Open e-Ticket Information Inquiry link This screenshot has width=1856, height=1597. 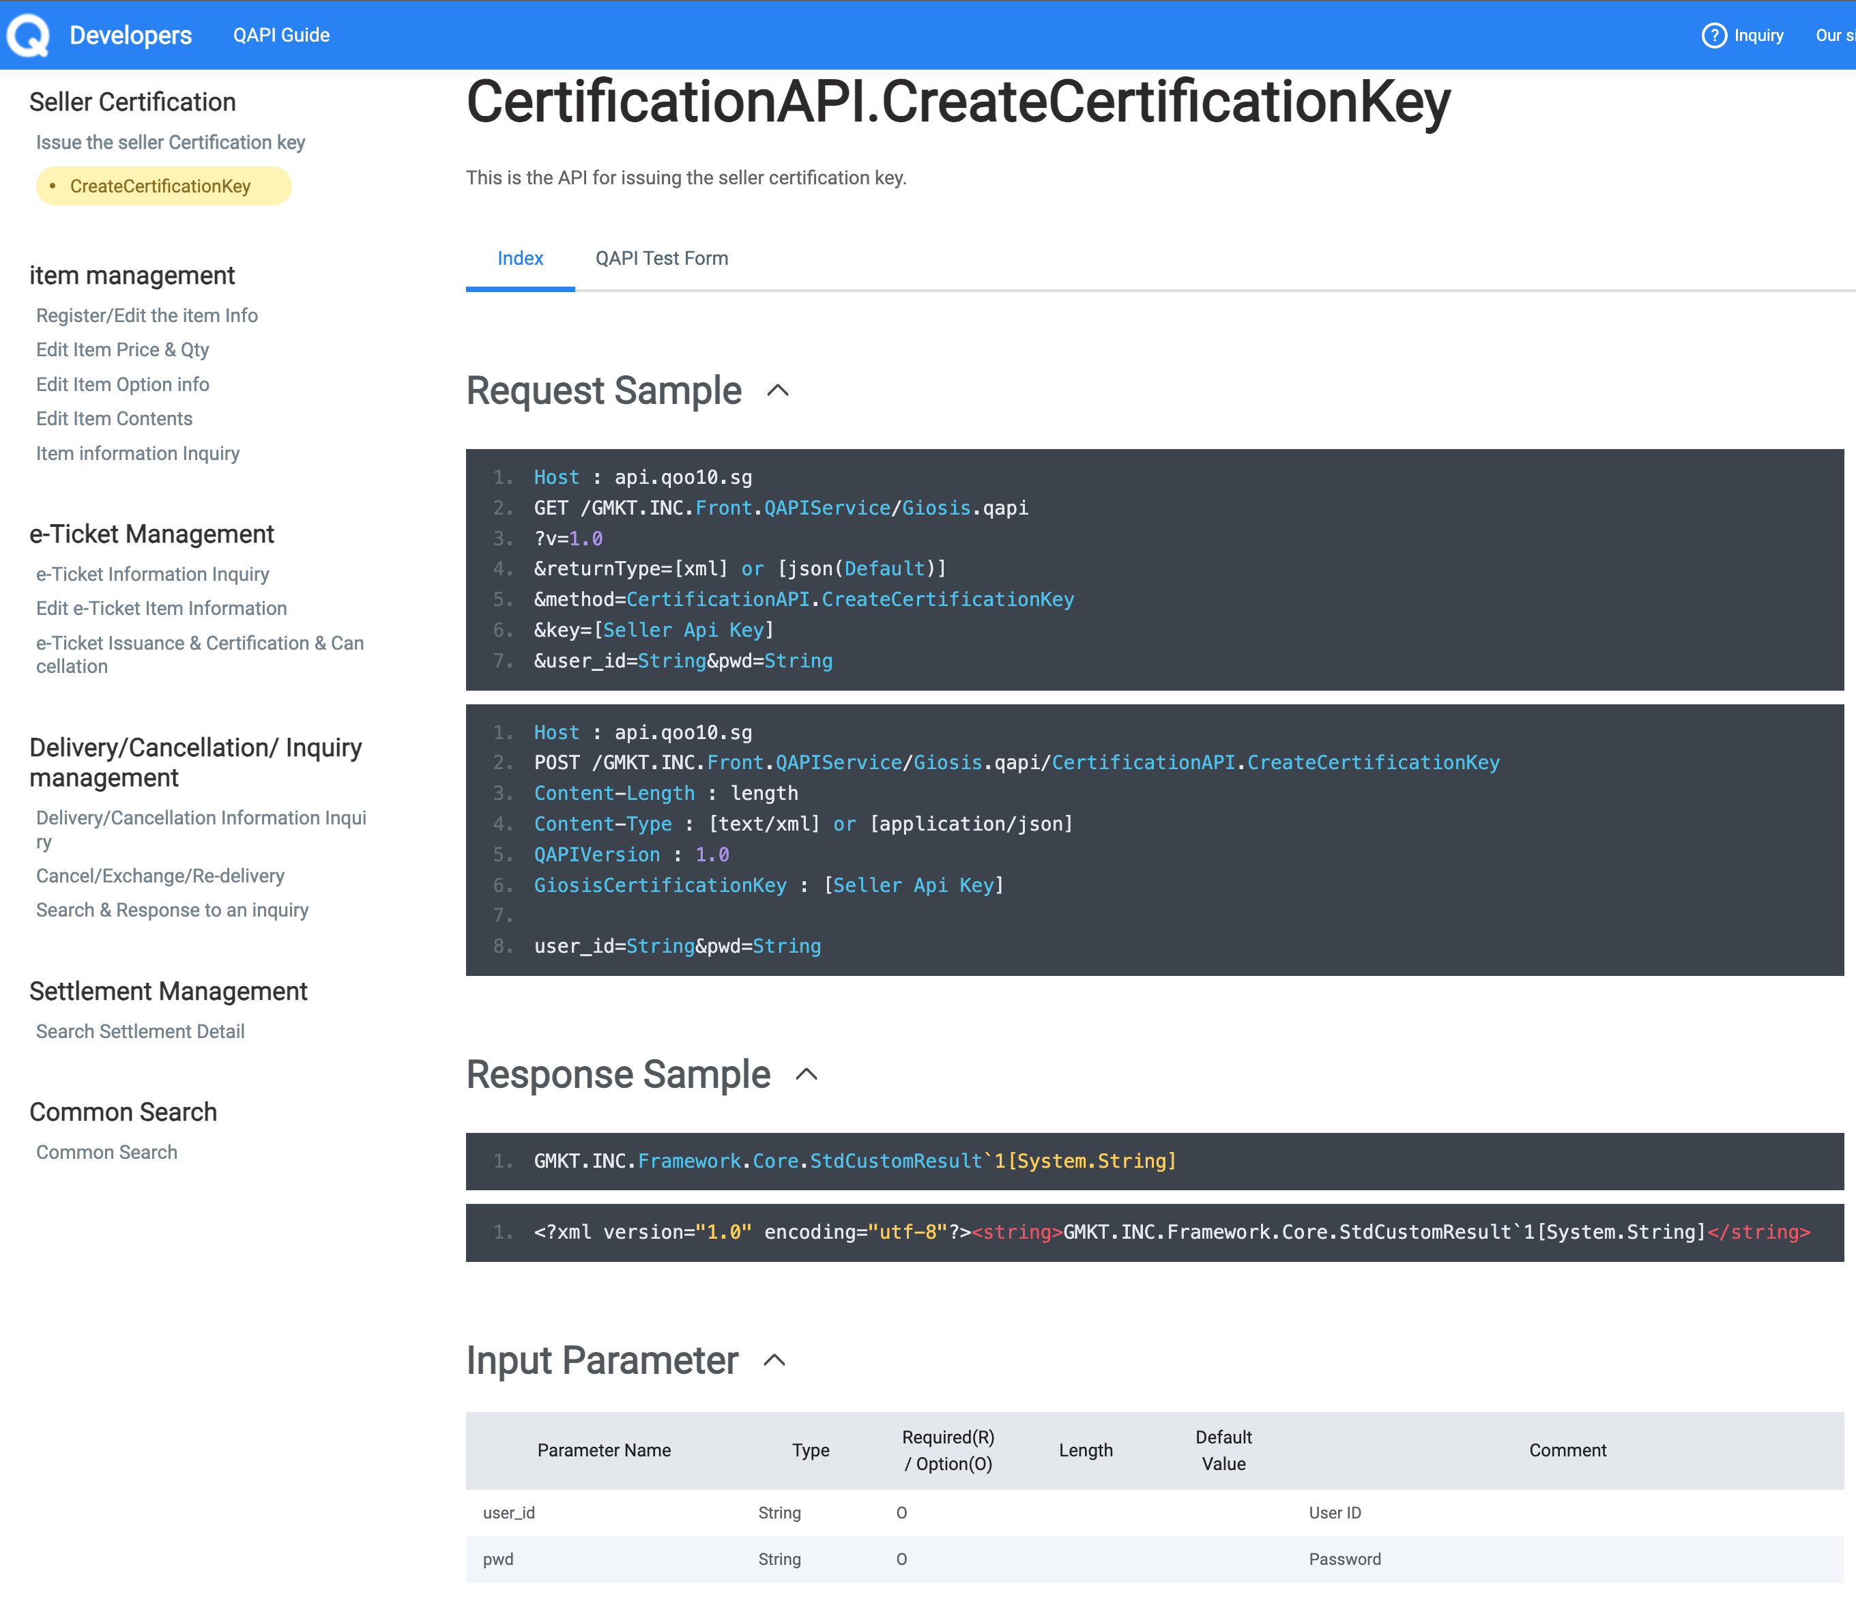tap(152, 574)
